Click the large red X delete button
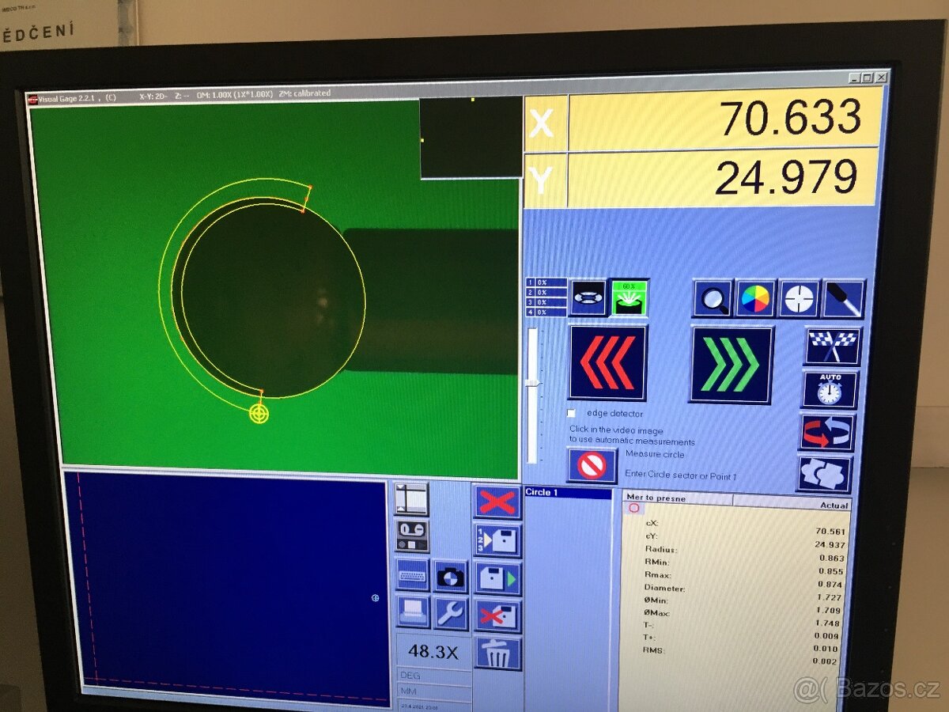Viewport: 949px width, 712px height. (497, 502)
